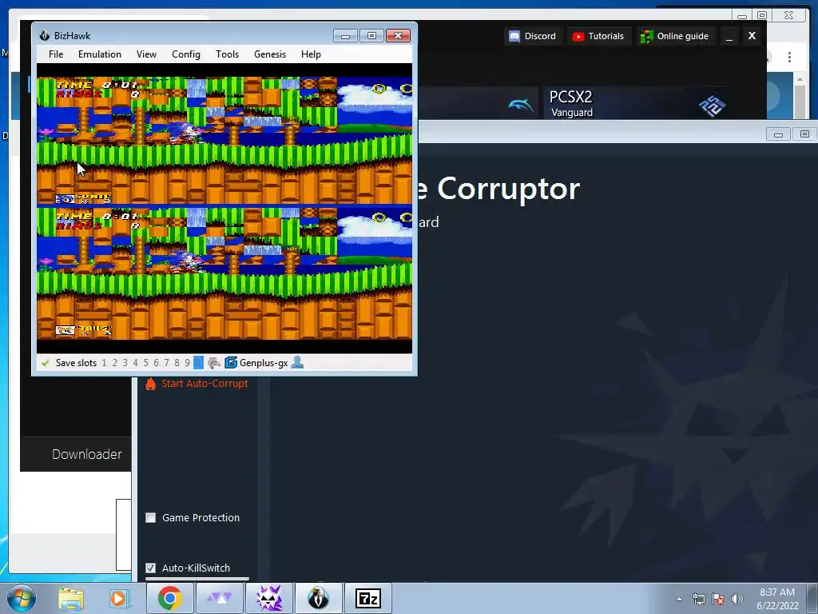
Task: Open the File menu in BizHawk
Action: coord(56,54)
